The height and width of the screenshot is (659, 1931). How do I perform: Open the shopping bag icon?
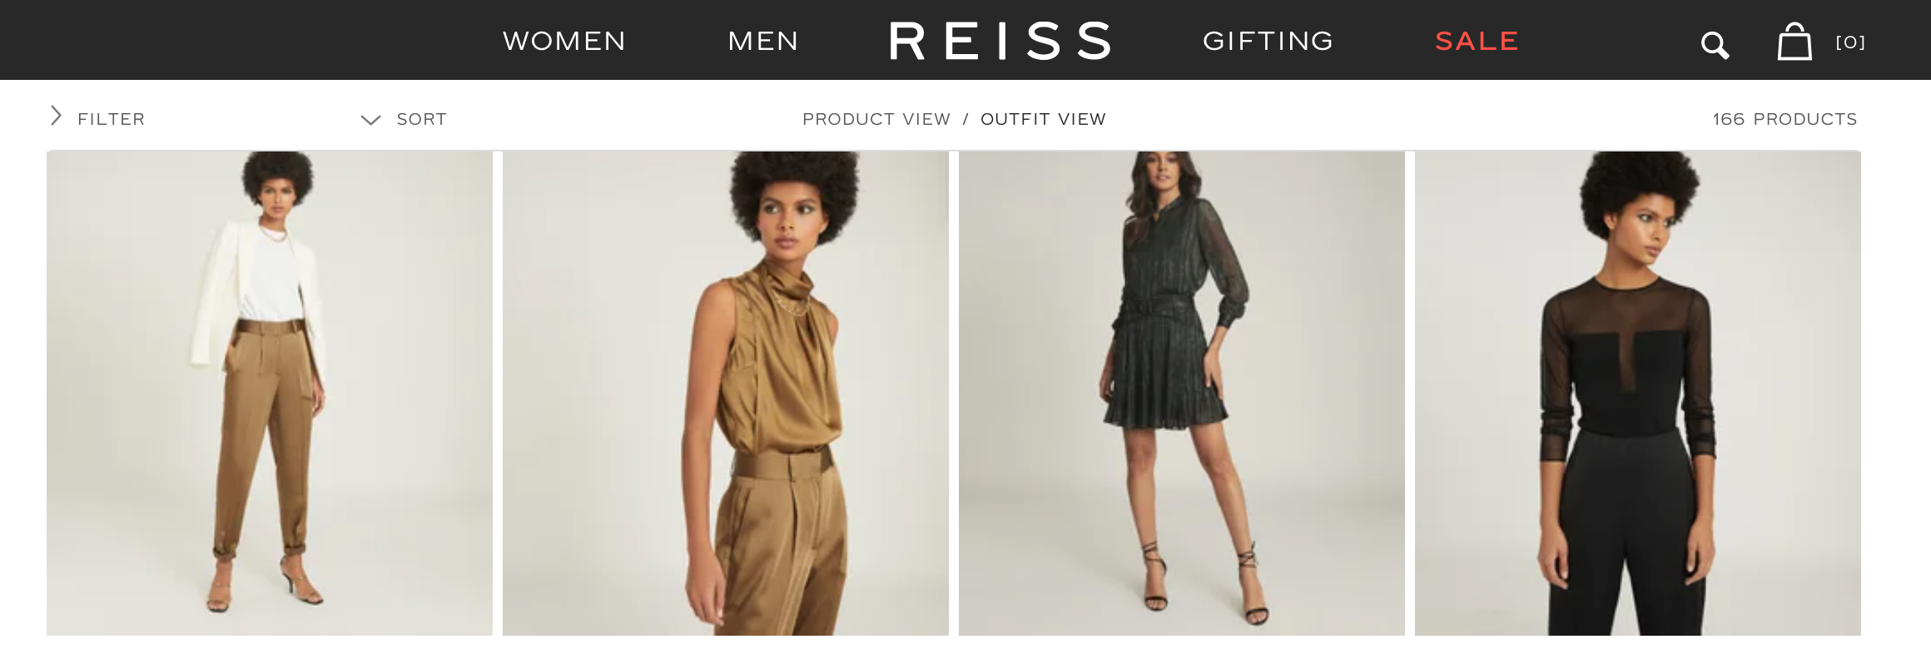tap(1794, 42)
